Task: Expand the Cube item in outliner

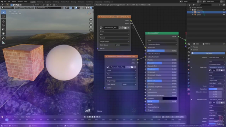Action: coord(193,12)
